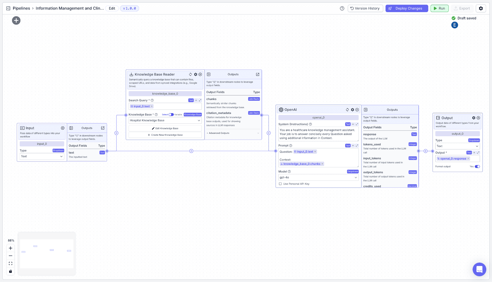Remove edge between OpenAI and Output

click(426, 151)
